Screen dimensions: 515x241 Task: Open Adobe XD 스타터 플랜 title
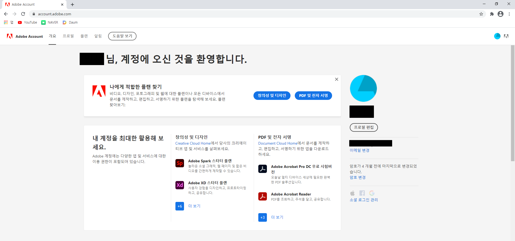coord(207,183)
